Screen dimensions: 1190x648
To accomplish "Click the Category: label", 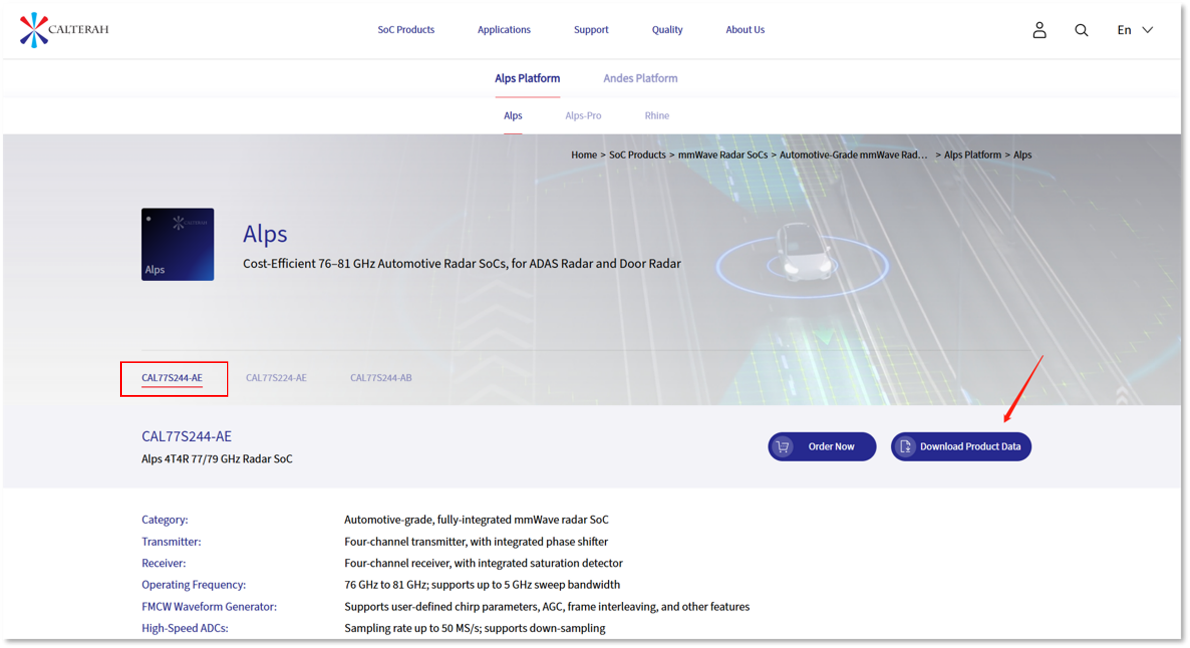I will 164,520.
